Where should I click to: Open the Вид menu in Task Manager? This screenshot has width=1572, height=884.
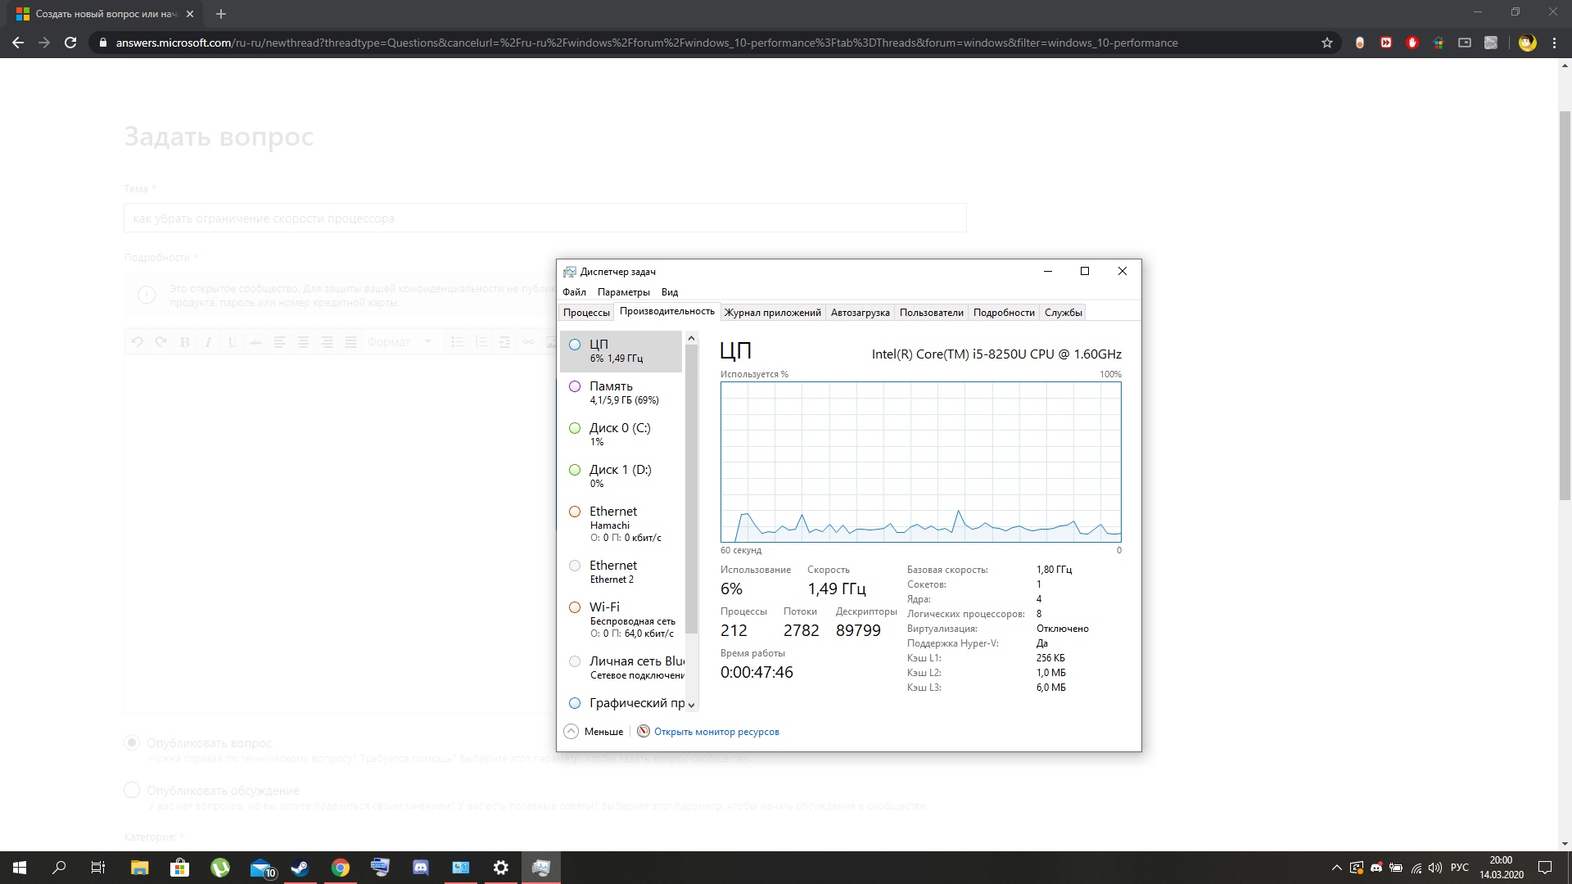pos(670,292)
